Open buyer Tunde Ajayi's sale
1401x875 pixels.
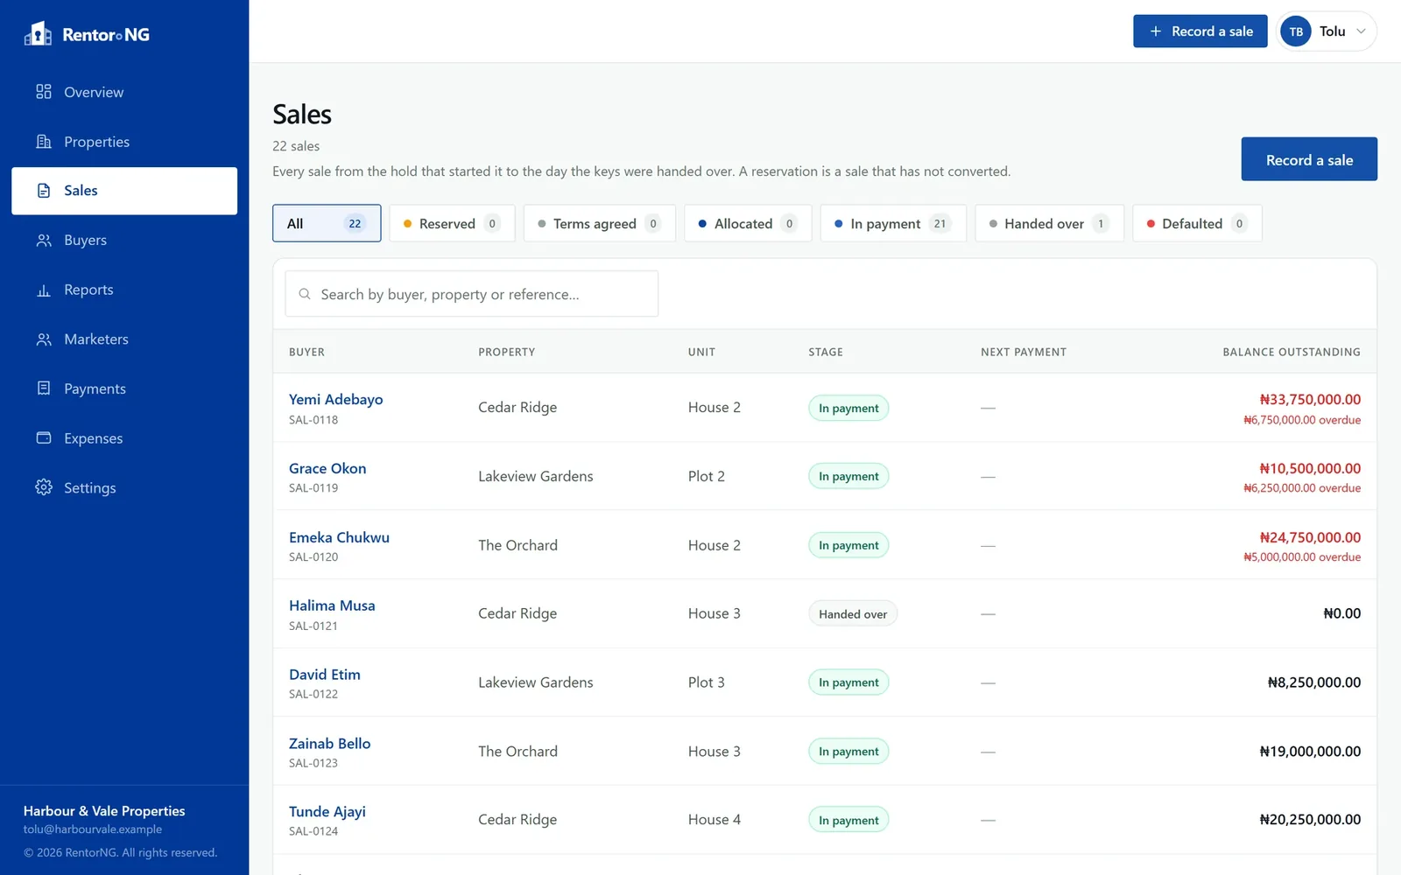[327, 812]
